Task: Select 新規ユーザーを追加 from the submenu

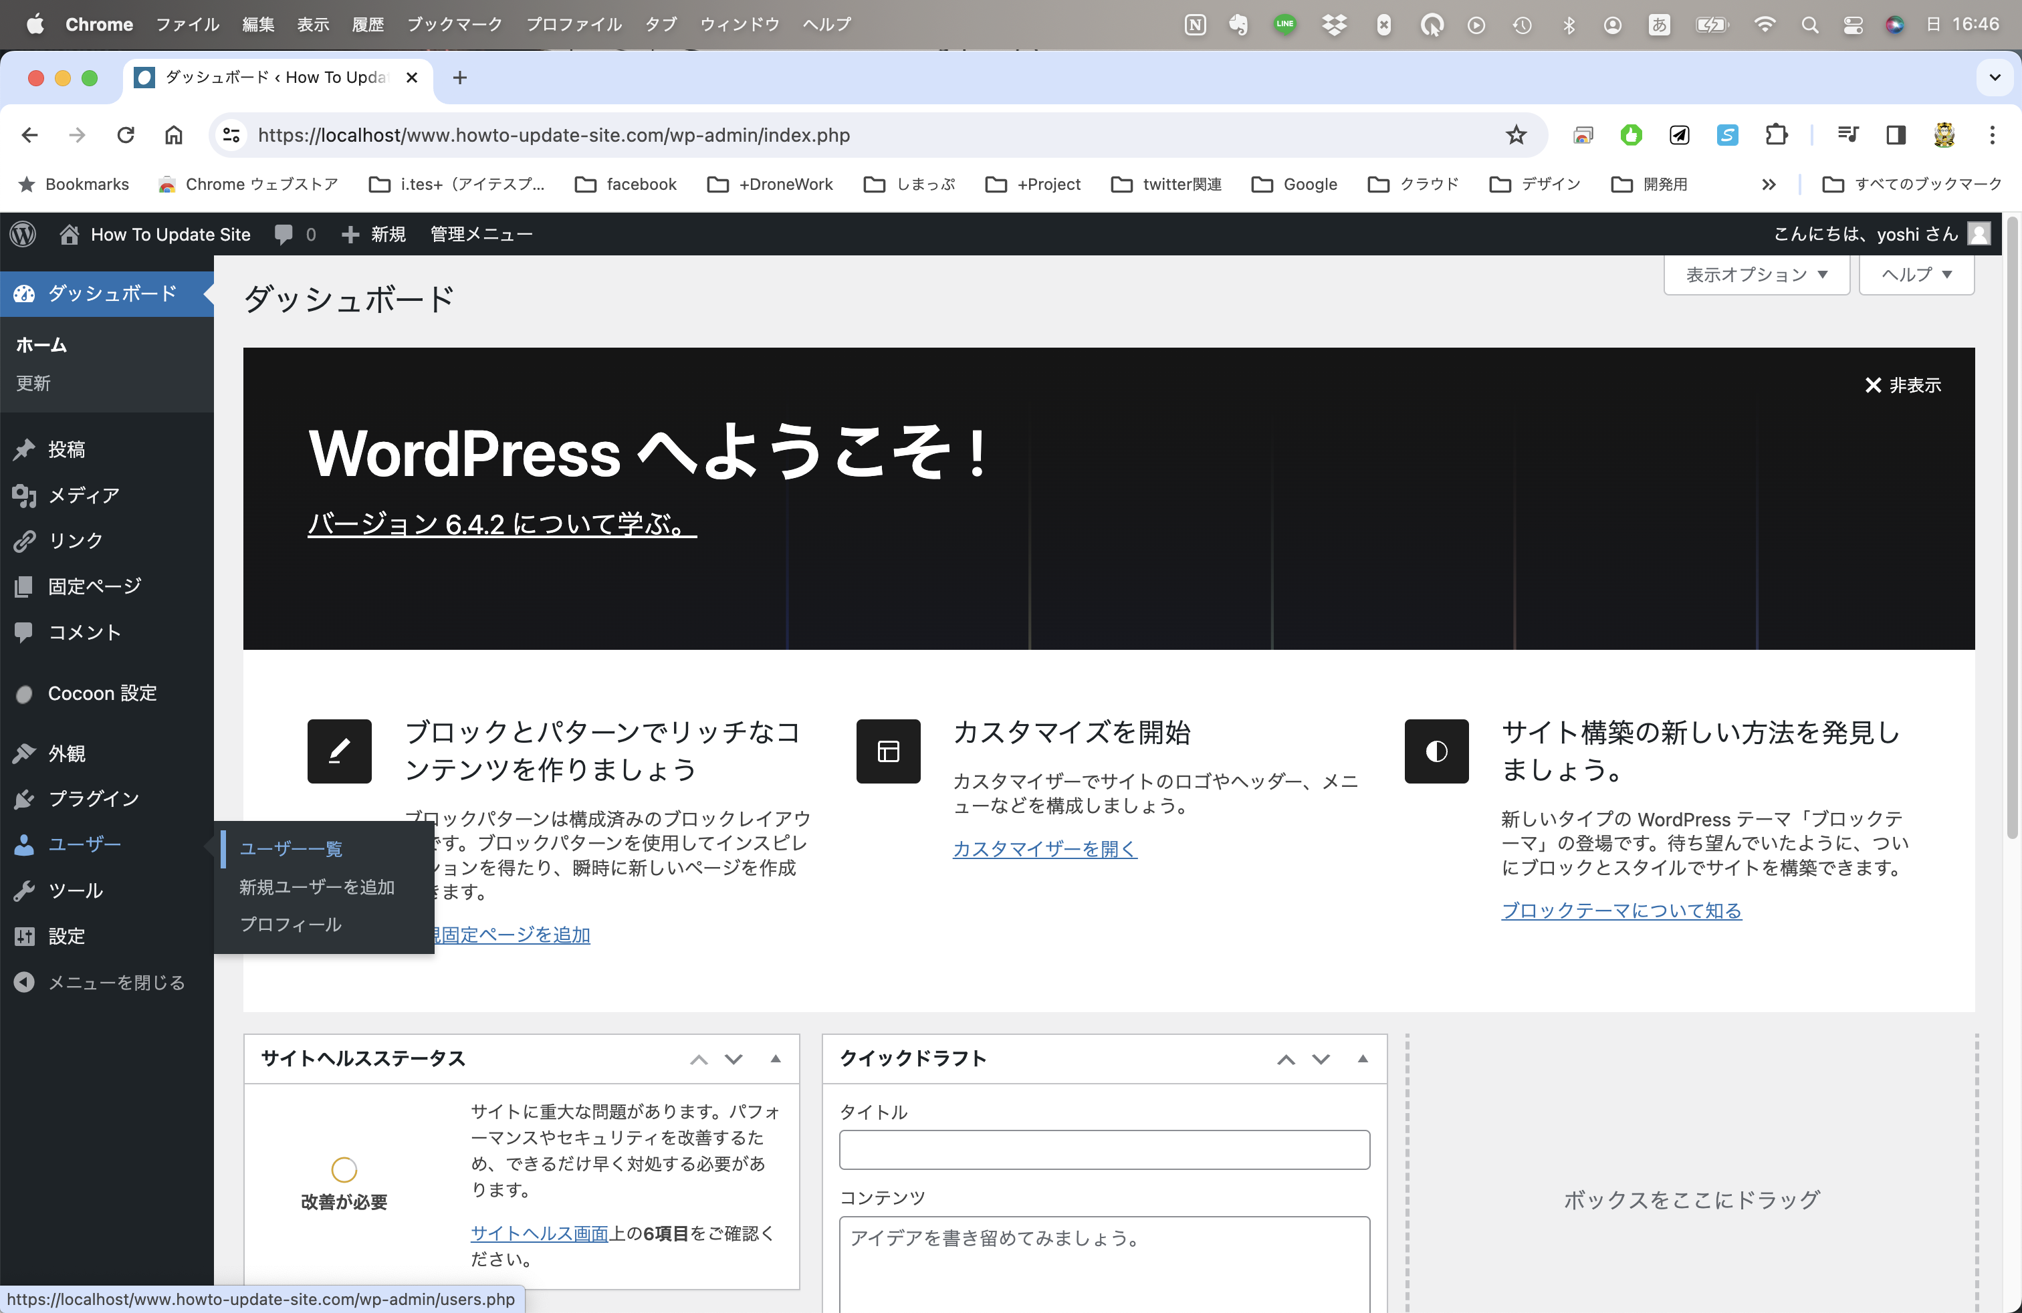Action: (x=317, y=886)
